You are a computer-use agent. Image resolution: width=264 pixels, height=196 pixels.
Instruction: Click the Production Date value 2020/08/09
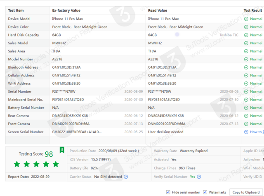click(119, 151)
